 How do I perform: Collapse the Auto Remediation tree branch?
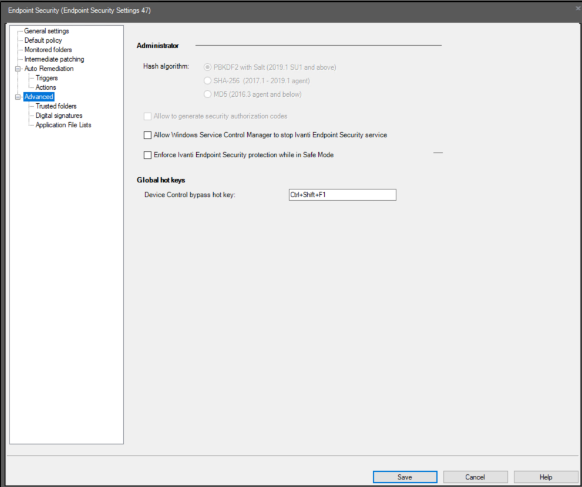[x=18, y=68]
